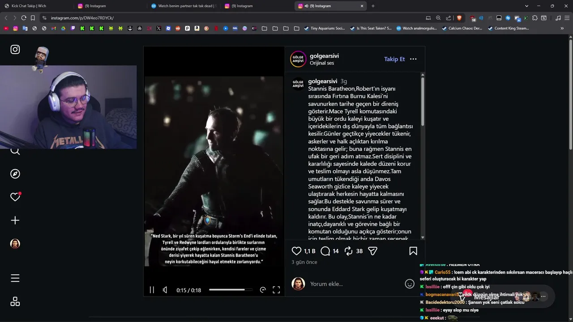View likes count '1,1 B'

(x=310, y=251)
